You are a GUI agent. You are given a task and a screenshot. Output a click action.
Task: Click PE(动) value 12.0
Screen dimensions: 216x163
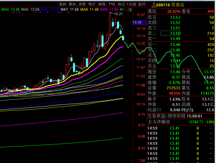210,110
